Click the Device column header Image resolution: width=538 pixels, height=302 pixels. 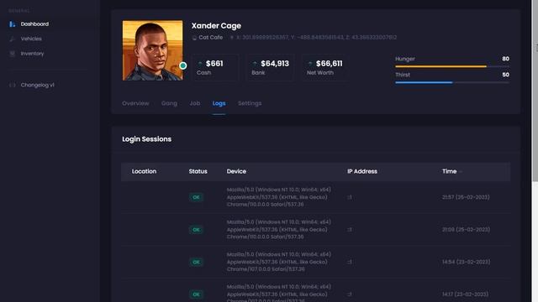click(236, 171)
